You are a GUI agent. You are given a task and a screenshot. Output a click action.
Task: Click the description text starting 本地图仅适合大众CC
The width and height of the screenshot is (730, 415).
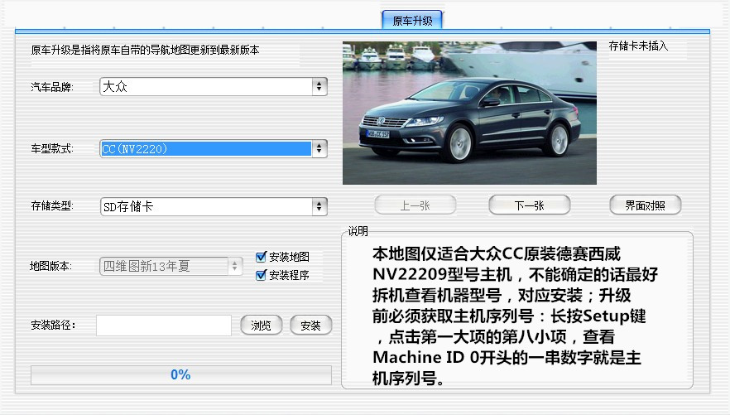pyautogui.click(x=515, y=316)
